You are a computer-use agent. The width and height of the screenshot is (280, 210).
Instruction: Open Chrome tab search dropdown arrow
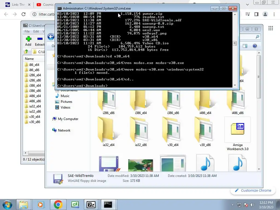point(247,5)
